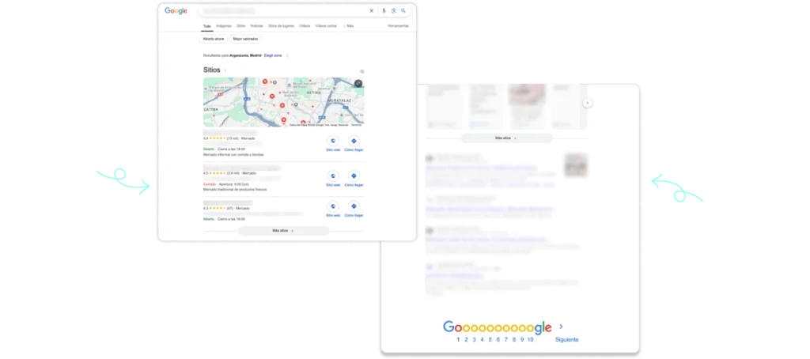Click the blue magnifying glass search icon
Viewport: 810px width, 359px height.
pos(403,11)
